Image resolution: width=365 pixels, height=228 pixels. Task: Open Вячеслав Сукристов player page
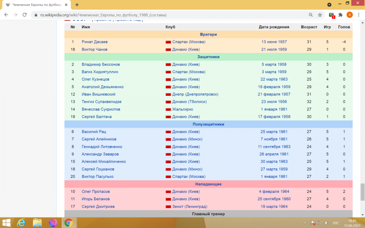point(100,109)
